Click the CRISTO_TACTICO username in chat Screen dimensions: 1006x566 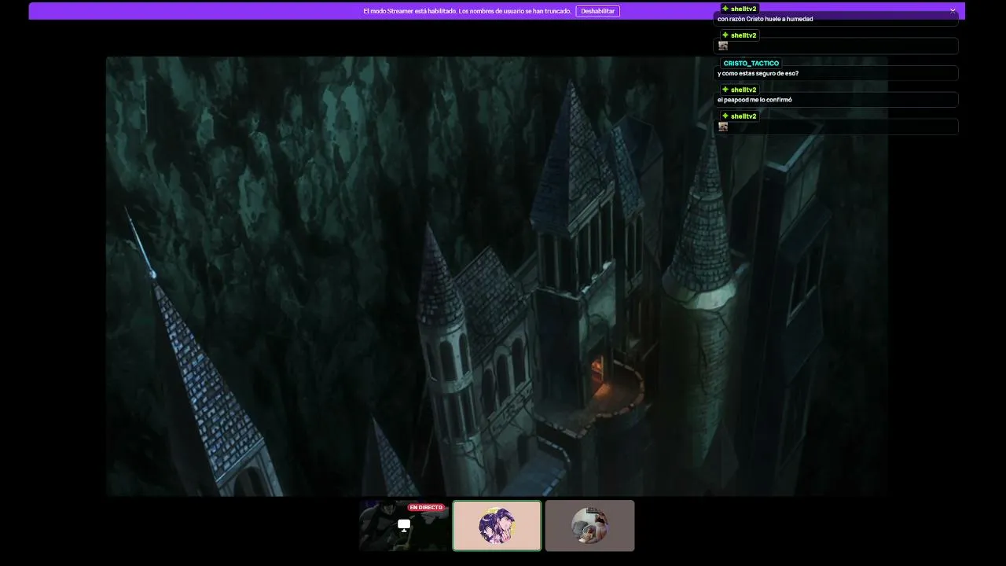coord(751,63)
